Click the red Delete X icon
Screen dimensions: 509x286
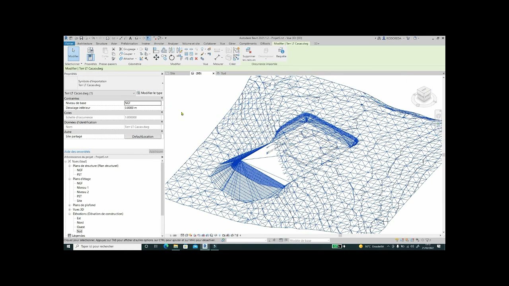[x=196, y=58]
